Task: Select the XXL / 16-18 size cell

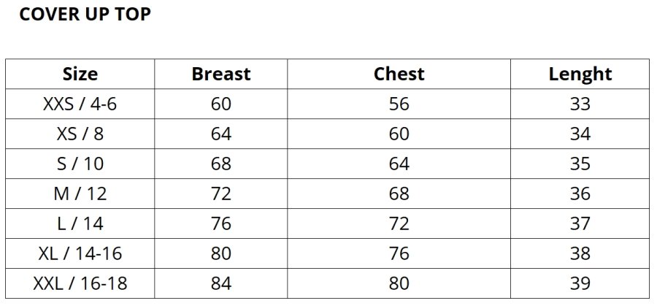Action: (x=80, y=283)
